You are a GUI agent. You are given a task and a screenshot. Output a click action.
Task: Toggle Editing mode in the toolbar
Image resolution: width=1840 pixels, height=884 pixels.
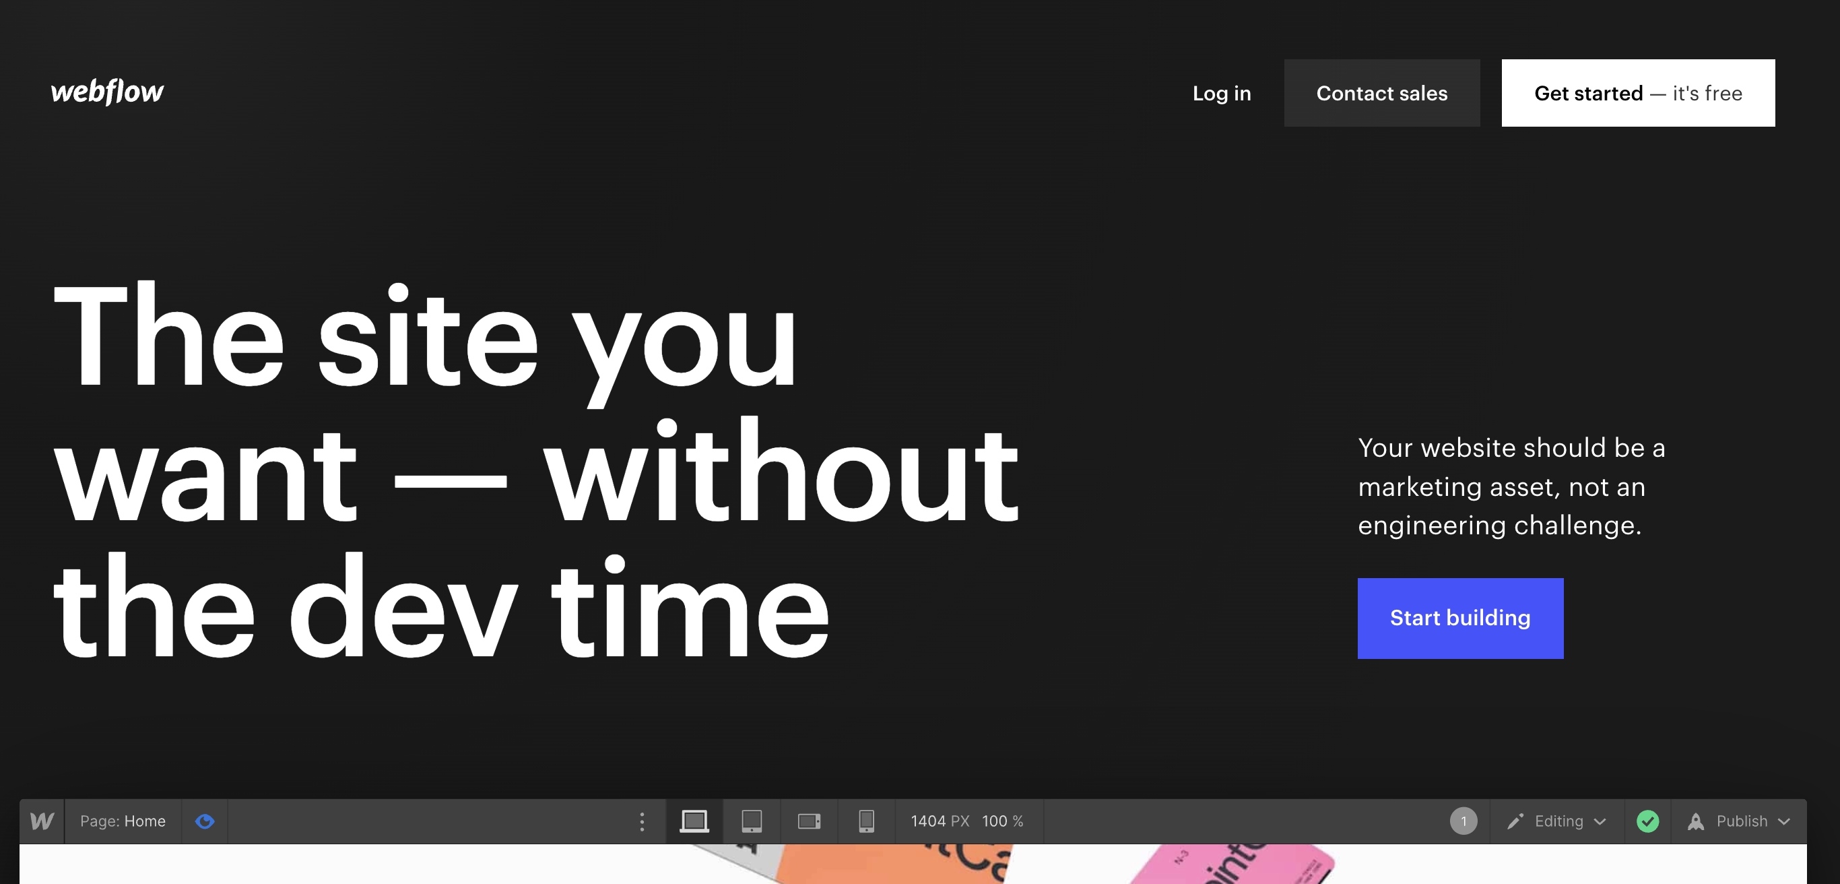pyautogui.click(x=1558, y=821)
